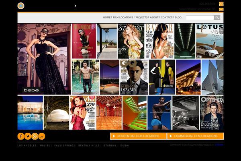
Task: Open the Twitter social icon
Action: click(28, 136)
